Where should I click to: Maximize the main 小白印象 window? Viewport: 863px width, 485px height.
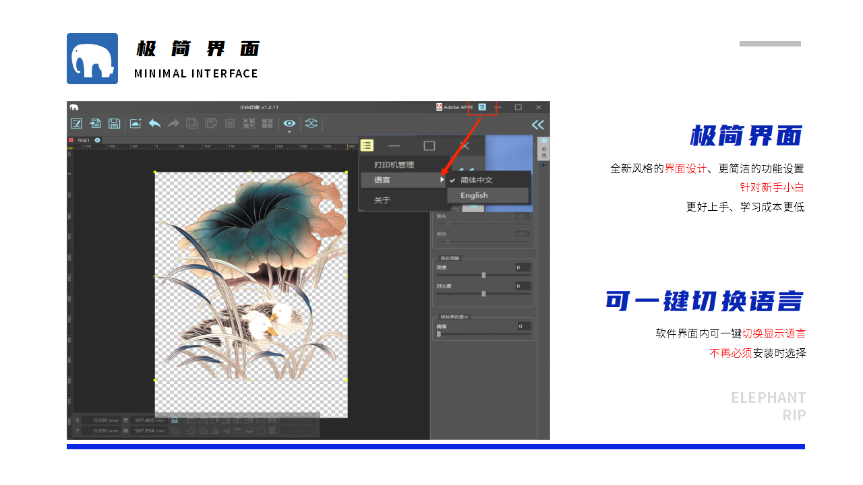518,107
